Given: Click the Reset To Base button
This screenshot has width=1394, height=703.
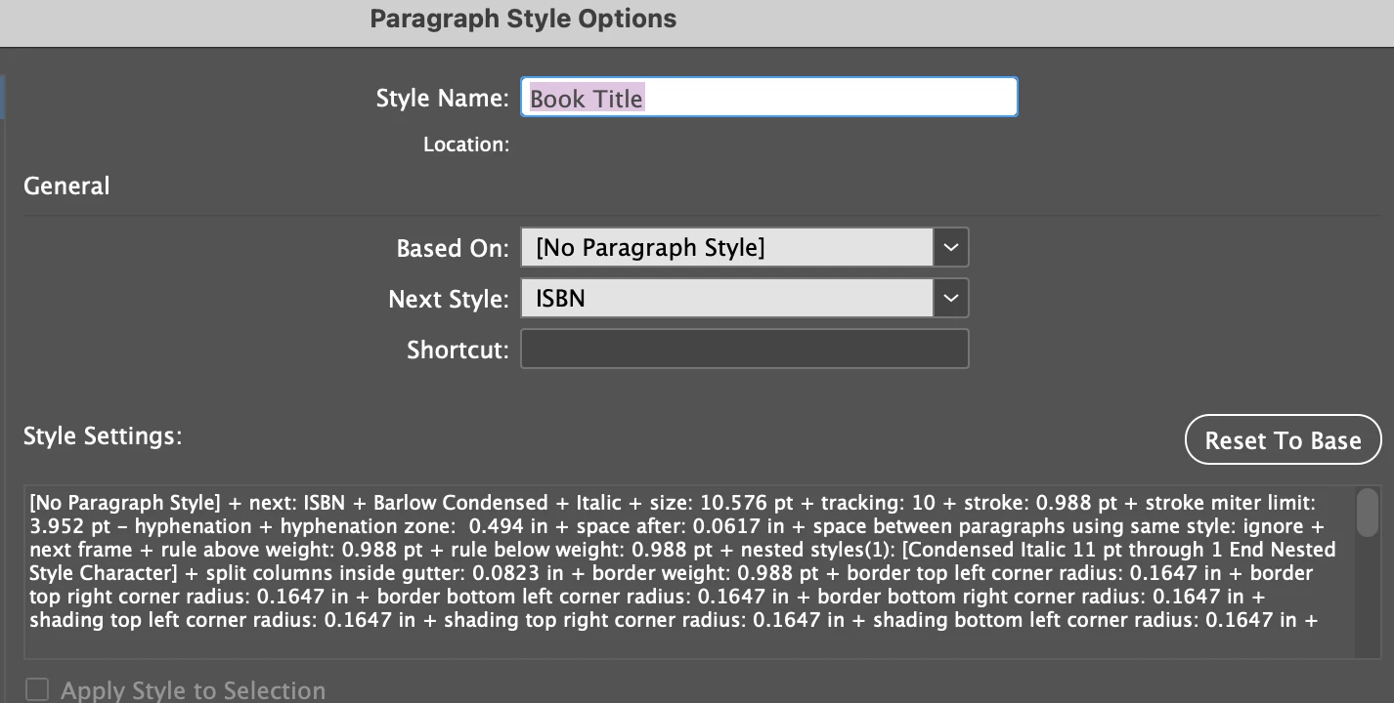Looking at the screenshot, I should click(x=1283, y=440).
